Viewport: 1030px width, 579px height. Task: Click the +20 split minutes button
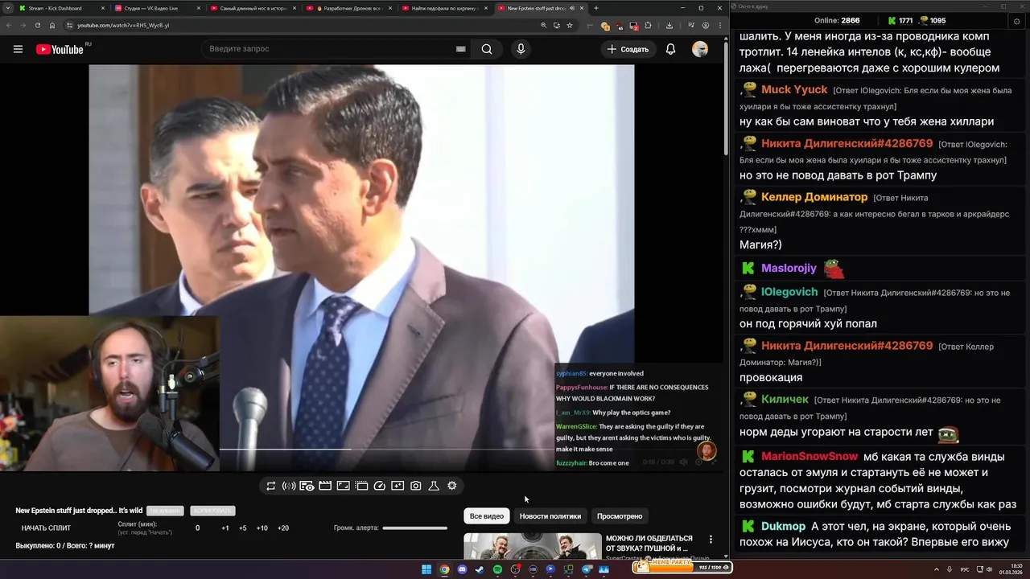coord(283,528)
